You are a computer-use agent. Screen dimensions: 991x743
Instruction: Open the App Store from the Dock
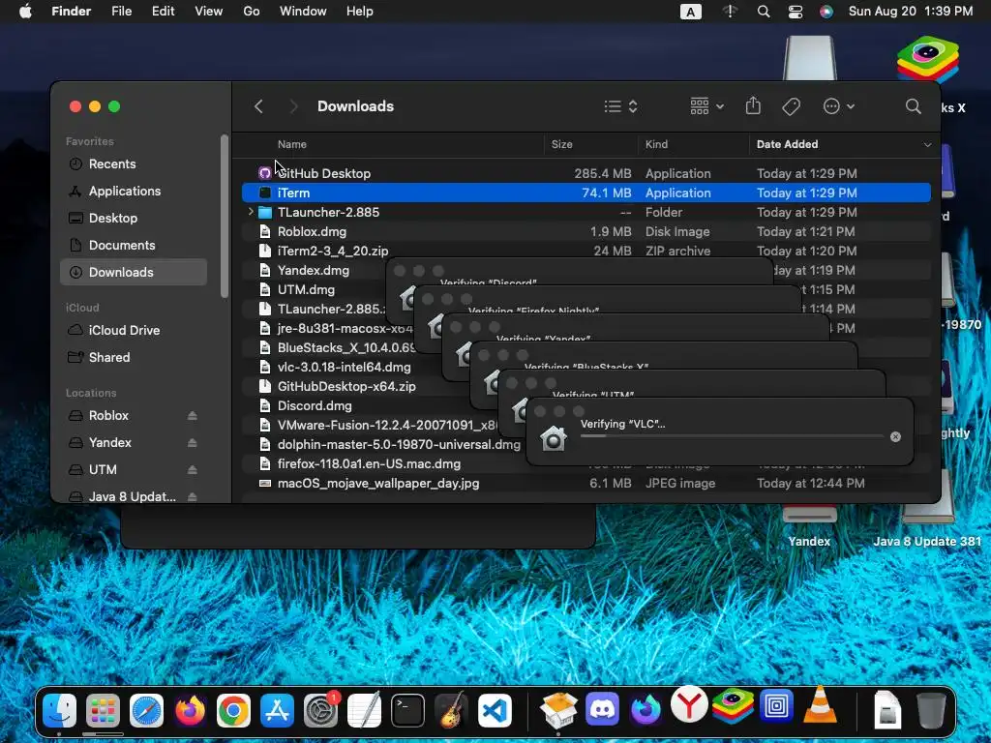click(278, 711)
